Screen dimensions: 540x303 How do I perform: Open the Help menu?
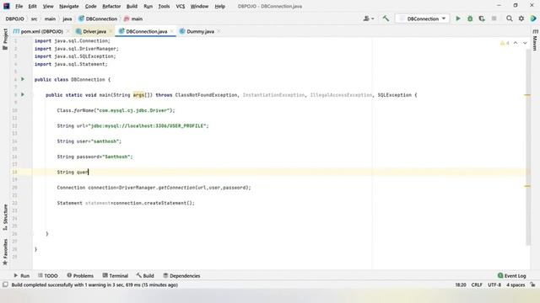click(x=219, y=6)
